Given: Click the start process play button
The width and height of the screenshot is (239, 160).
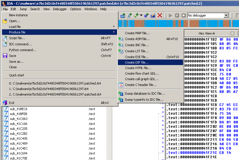Looking at the screenshot, I should tap(170, 15).
